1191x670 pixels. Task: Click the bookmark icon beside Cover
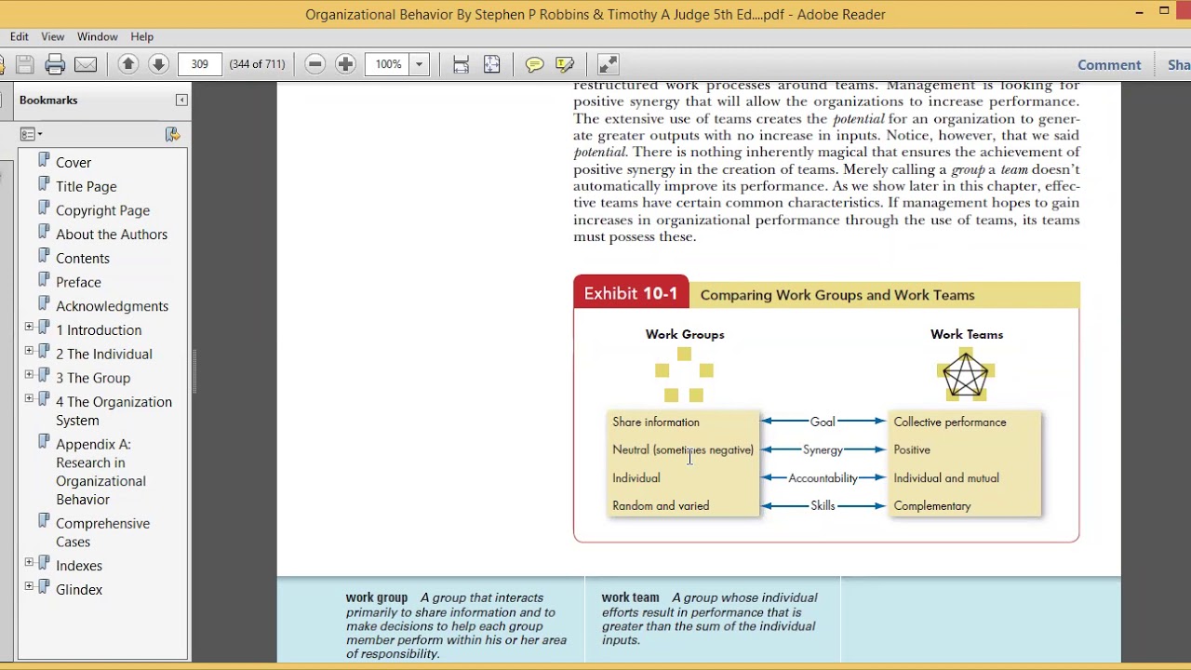point(44,160)
